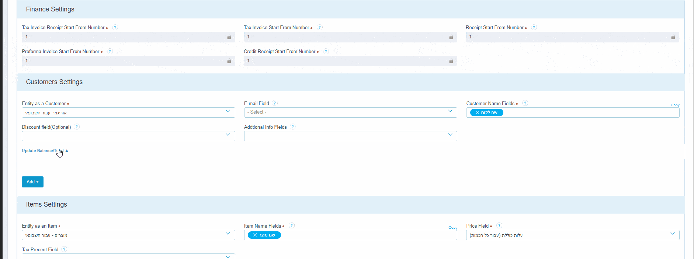Click lock icon in Credit Receipt number field
Viewport: 694px width, 259px height.
(451, 61)
